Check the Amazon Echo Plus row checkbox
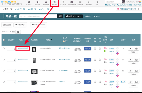 pos(4,60)
